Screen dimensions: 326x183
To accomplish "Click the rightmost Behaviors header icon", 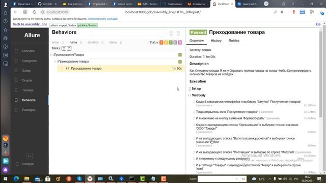I will click(x=178, y=34).
